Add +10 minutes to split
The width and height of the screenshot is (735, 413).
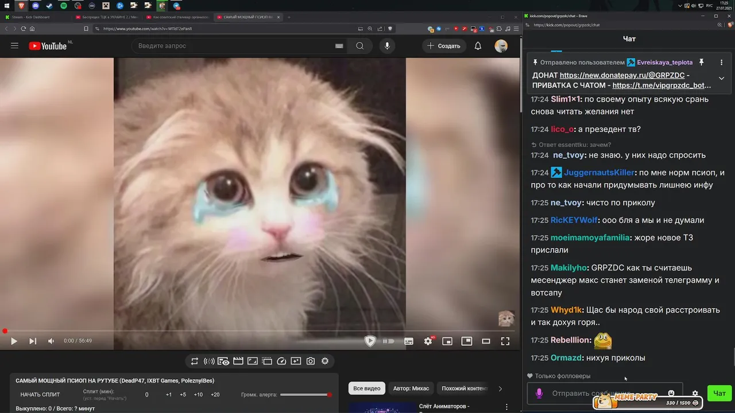pos(198,395)
